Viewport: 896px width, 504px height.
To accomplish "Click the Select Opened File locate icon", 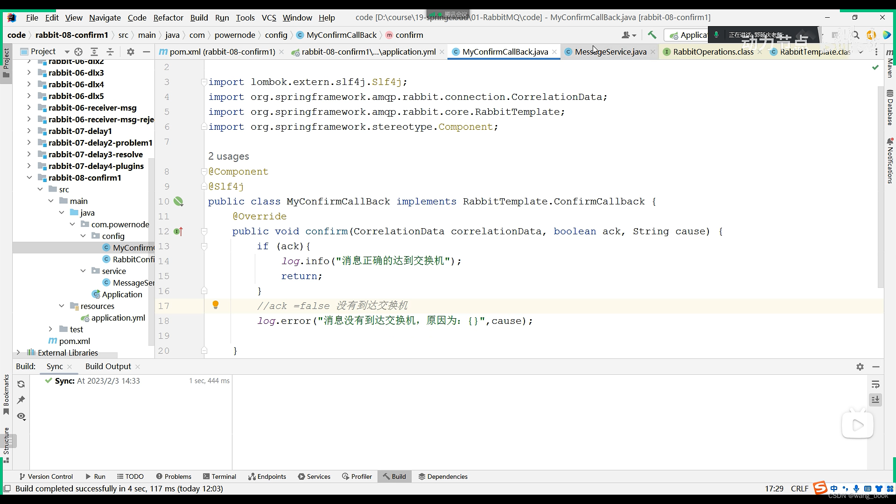I will [x=78, y=52].
